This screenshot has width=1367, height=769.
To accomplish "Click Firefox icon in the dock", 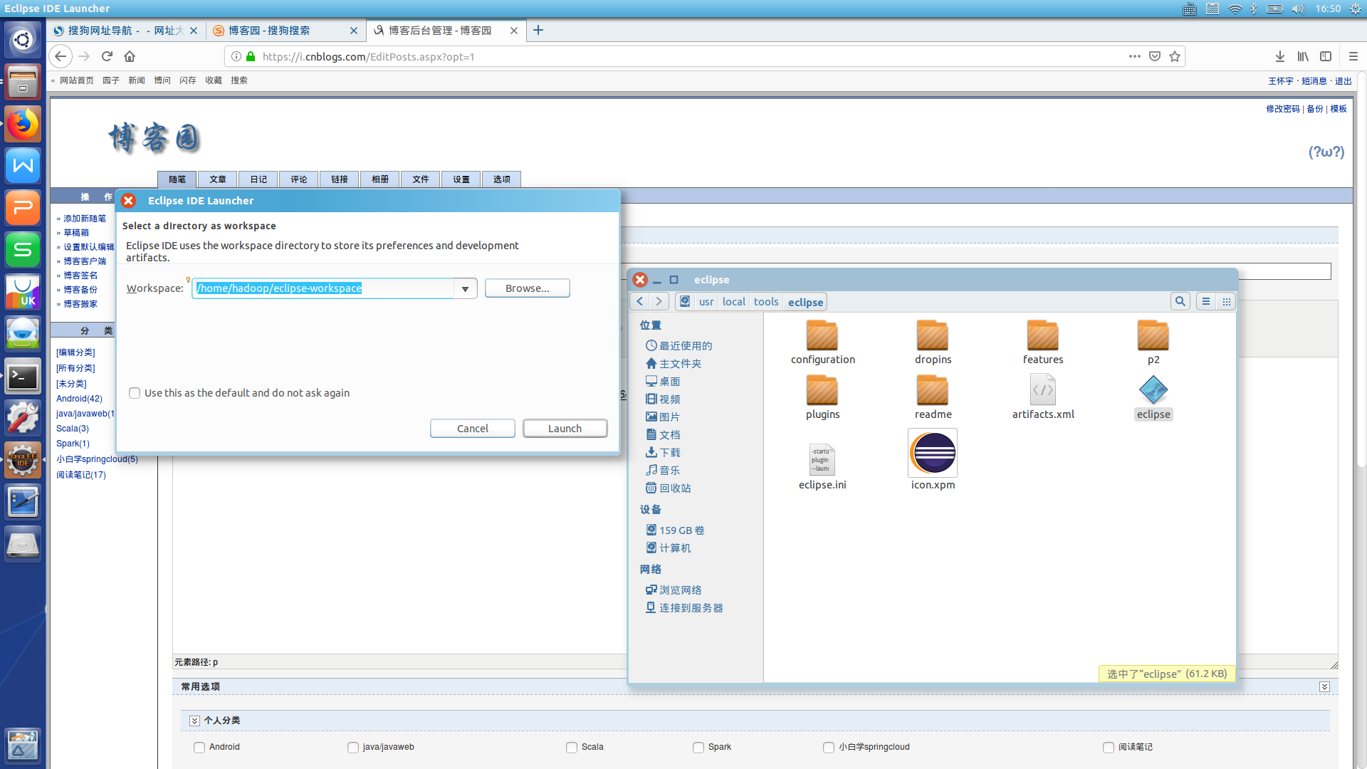I will [23, 125].
